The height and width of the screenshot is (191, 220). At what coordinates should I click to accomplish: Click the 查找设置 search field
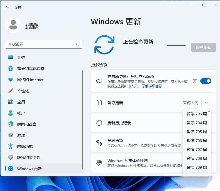[44, 44]
